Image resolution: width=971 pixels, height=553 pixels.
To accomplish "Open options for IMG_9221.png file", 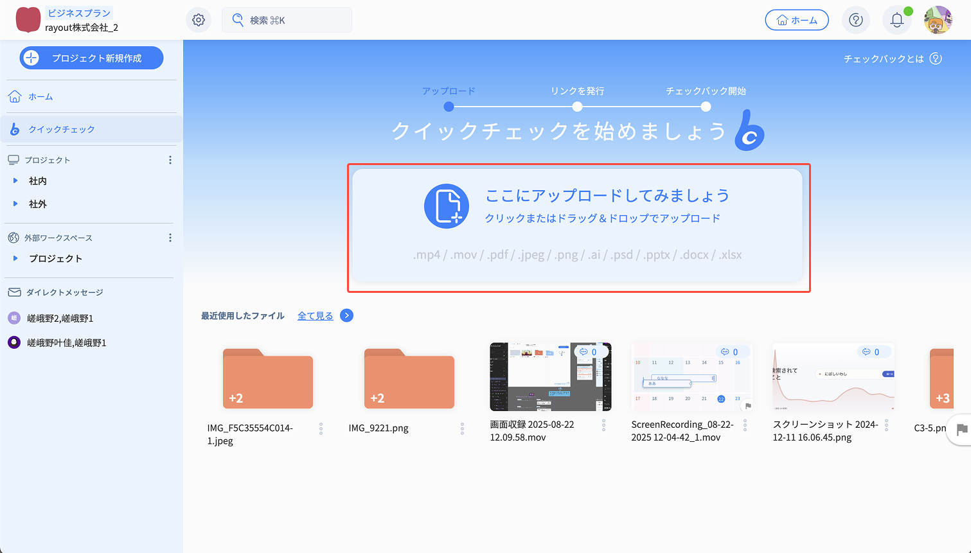I will coord(462,428).
